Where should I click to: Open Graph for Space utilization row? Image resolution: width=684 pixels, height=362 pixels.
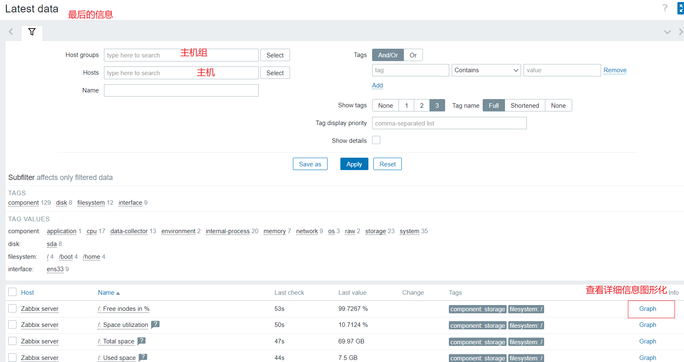(x=648, y=325)
